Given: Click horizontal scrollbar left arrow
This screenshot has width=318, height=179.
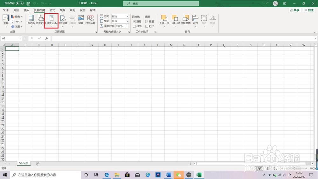Looking at the screenshot, I should pos(195,164).
